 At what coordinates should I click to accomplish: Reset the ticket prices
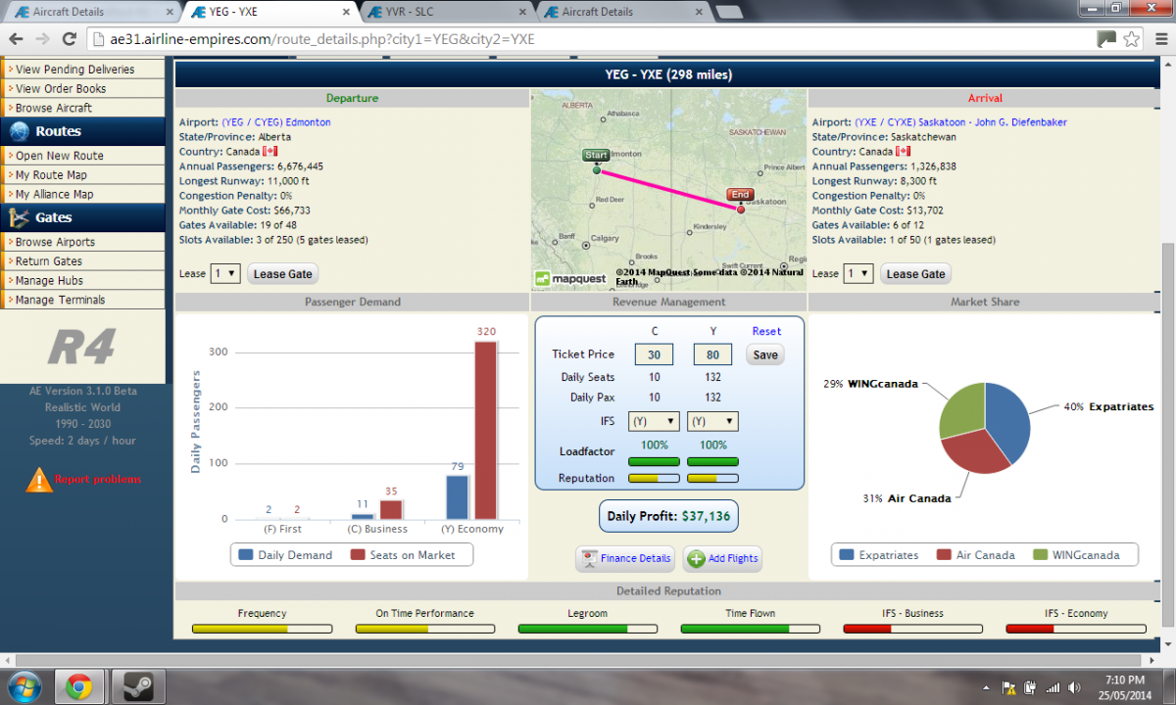pos(766,331)
